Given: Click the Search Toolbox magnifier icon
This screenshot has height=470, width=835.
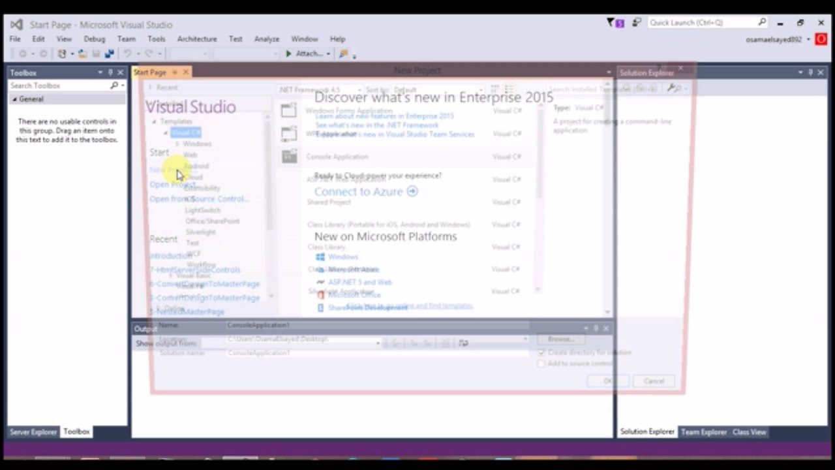Looking at the screenshot, I should [114, 86].
